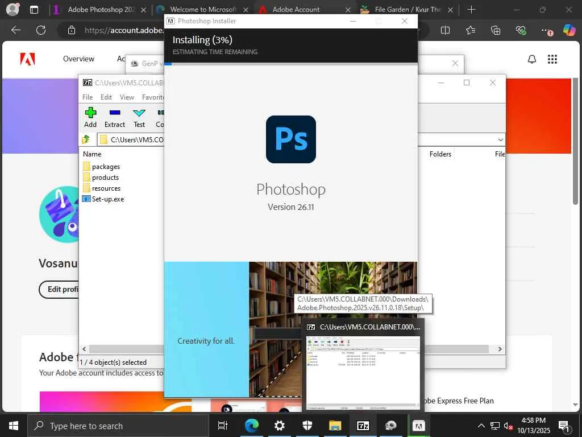
Task: Open the File menu in 7-Zip
Action: pos(88,97)
